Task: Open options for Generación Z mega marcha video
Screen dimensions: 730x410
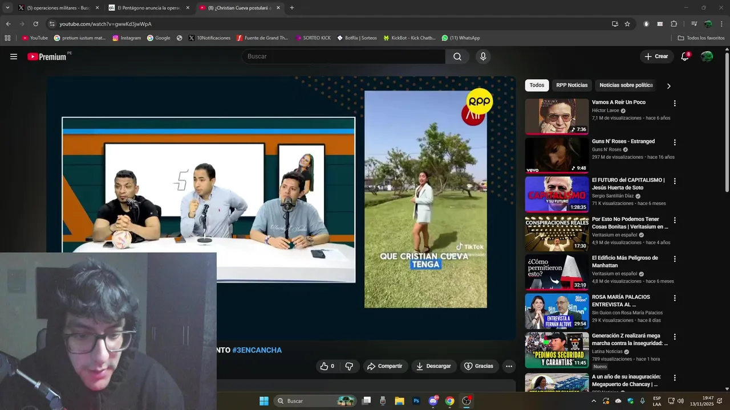Action: coord(675,337)
